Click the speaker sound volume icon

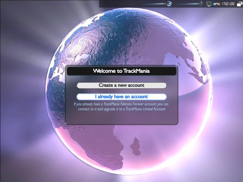169,3
